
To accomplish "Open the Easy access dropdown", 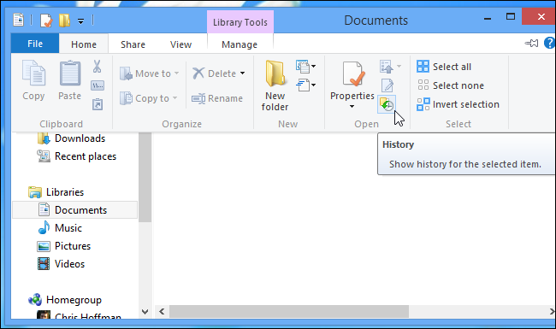I will pyautogui.click(x=305, y=85).
